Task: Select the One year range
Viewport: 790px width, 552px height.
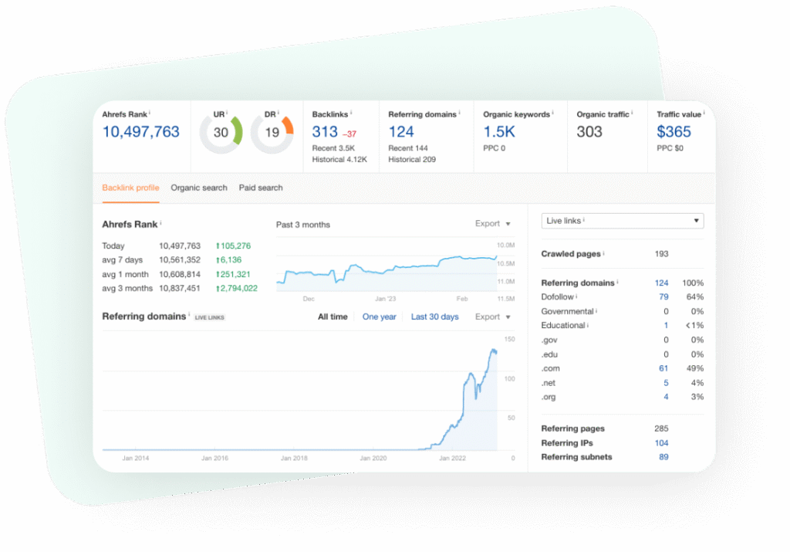Action: point(380,317)
